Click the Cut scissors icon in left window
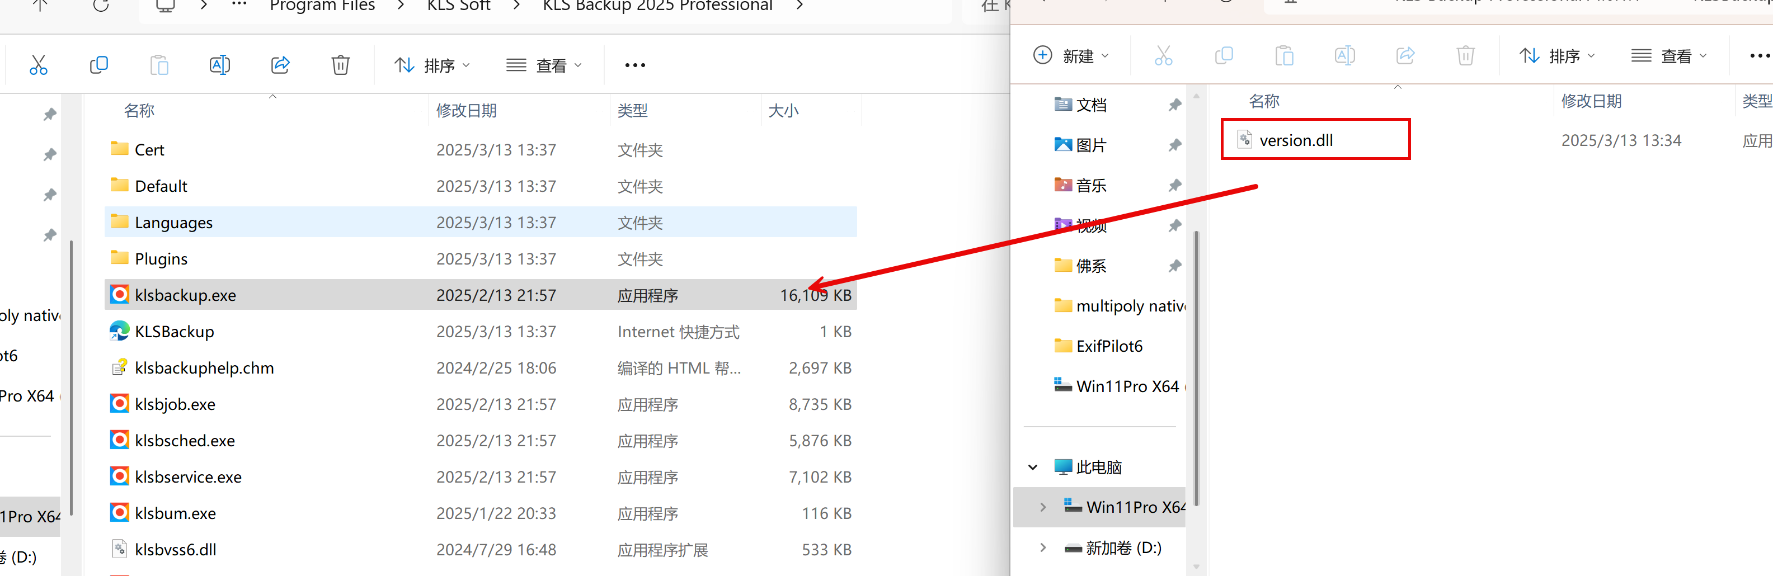The height and width of the screenshot is (576, 1773). 39,65
